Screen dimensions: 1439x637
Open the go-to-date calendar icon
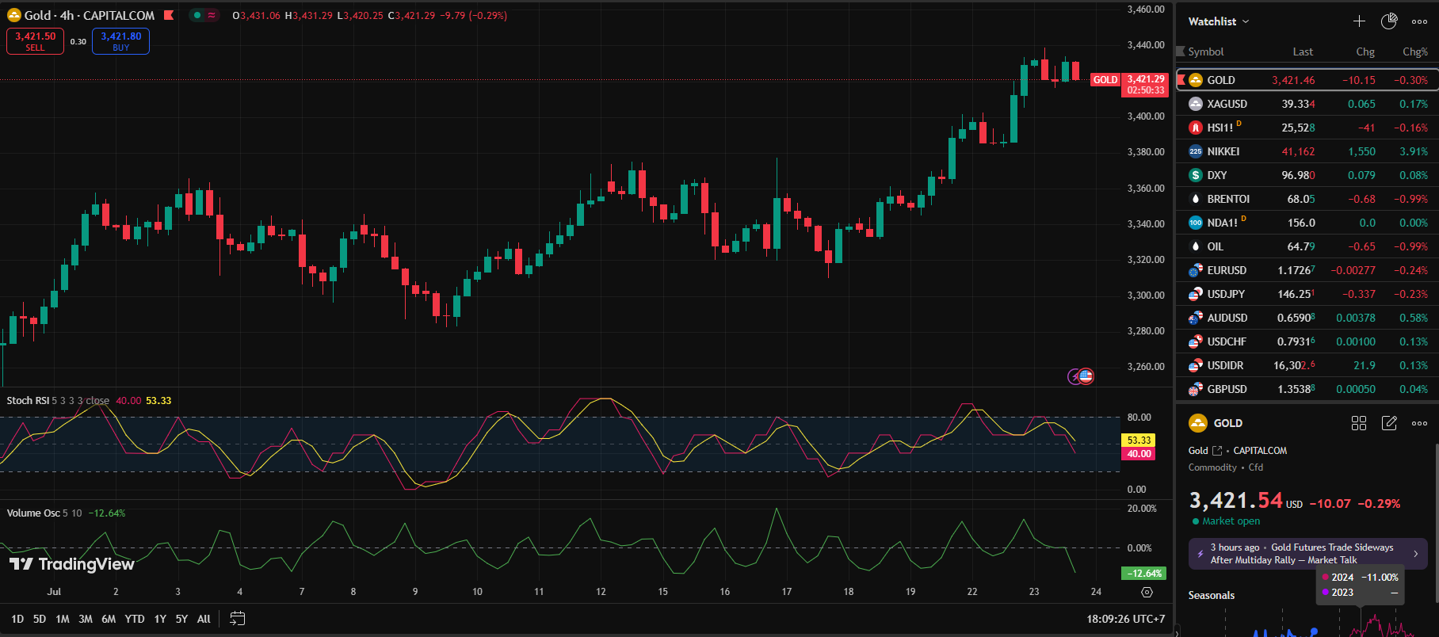237,619
